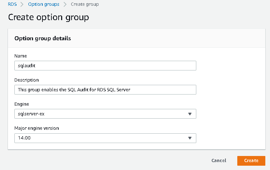Click the Major engine version arrow icon

pos(190,138)
